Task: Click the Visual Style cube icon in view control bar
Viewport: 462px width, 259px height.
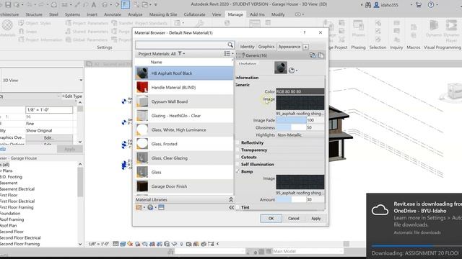Action: point(123,244)
